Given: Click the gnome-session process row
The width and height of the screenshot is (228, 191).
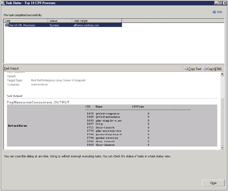Looking at the screenshot, I should [x=118, y=138].
